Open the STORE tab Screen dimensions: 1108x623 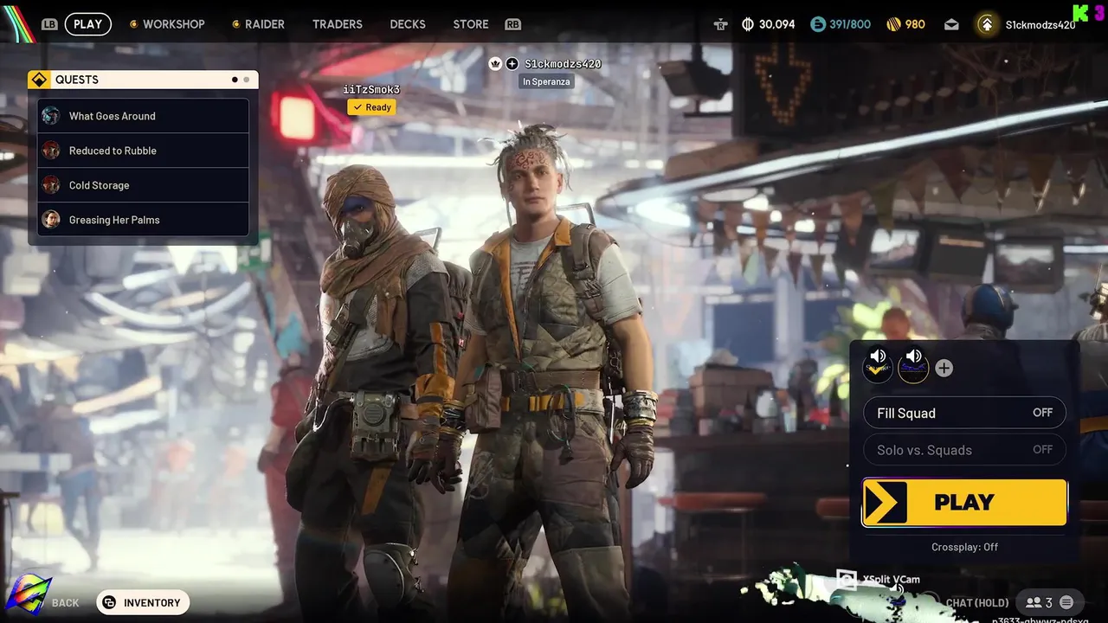pyautogui.click(x=470, y=24)
